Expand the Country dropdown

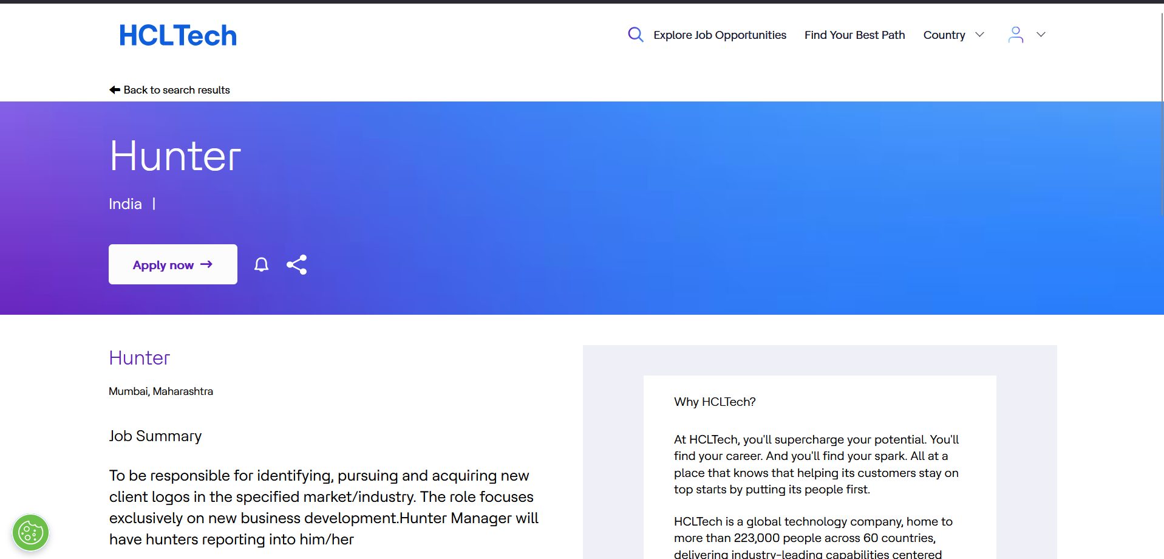(953, 35)
